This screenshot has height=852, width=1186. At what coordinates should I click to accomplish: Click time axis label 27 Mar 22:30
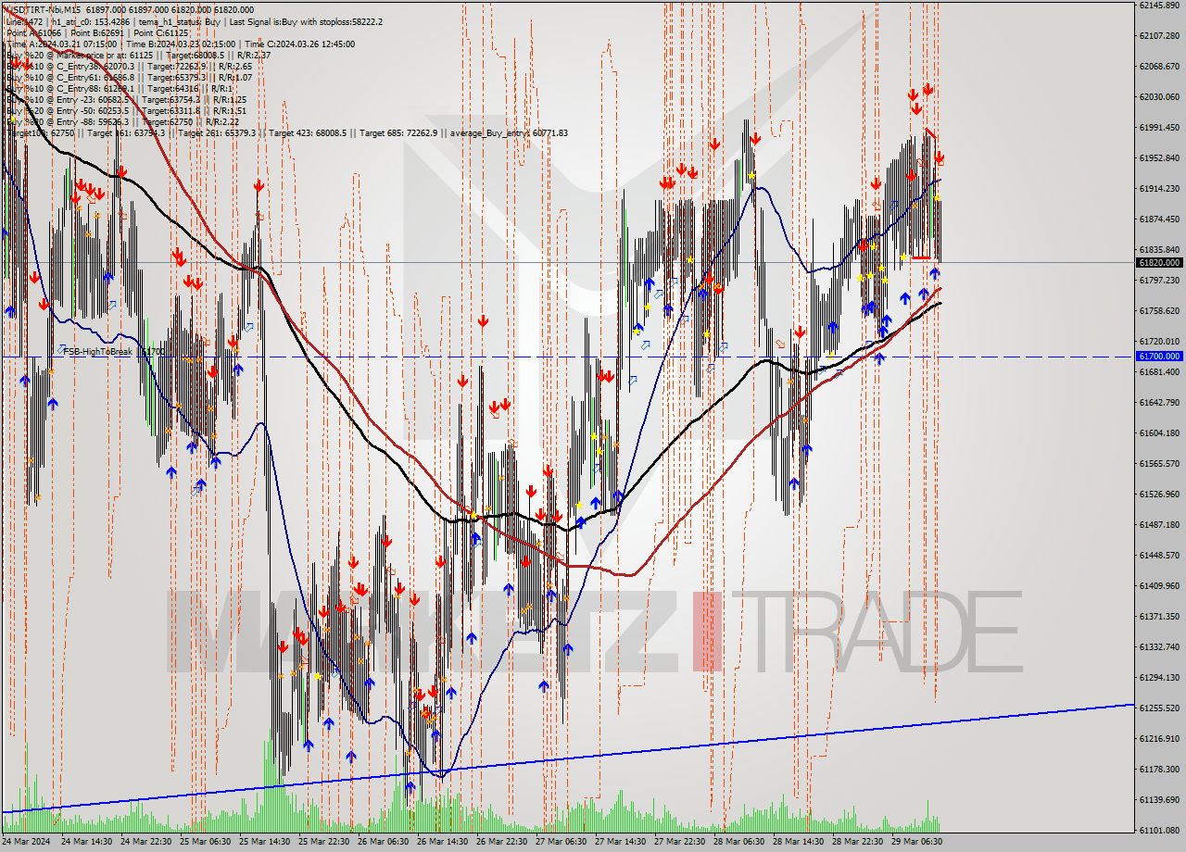point(680,842)
